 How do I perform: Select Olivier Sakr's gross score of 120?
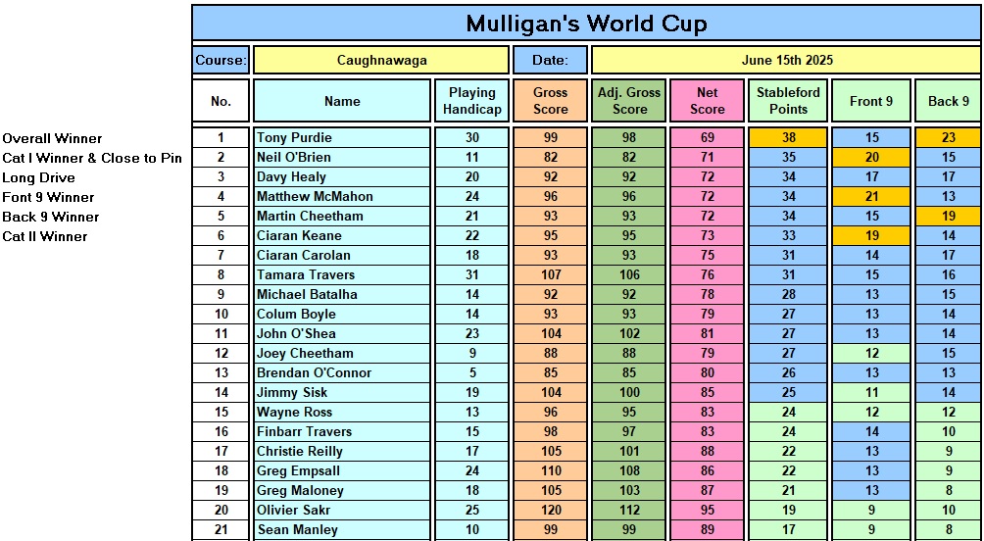(x=550, y=511)
